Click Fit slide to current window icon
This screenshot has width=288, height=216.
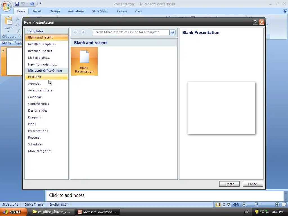284,204
